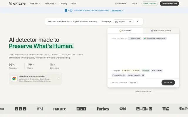
Task: Click the I'm an Educator button
Action: tap(150, 4)
